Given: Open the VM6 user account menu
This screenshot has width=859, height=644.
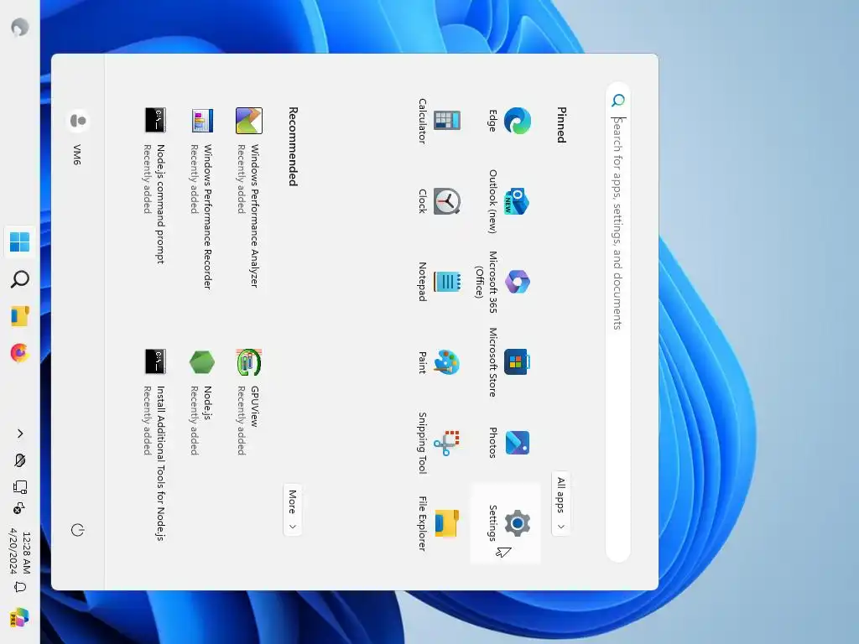Looking at the screenshot, I should coord(78,137).
